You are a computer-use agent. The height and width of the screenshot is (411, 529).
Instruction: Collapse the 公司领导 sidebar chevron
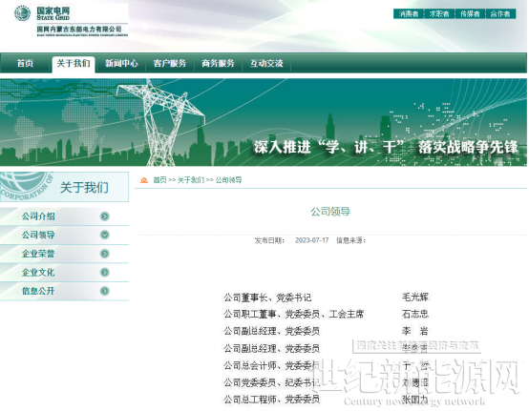105,235
